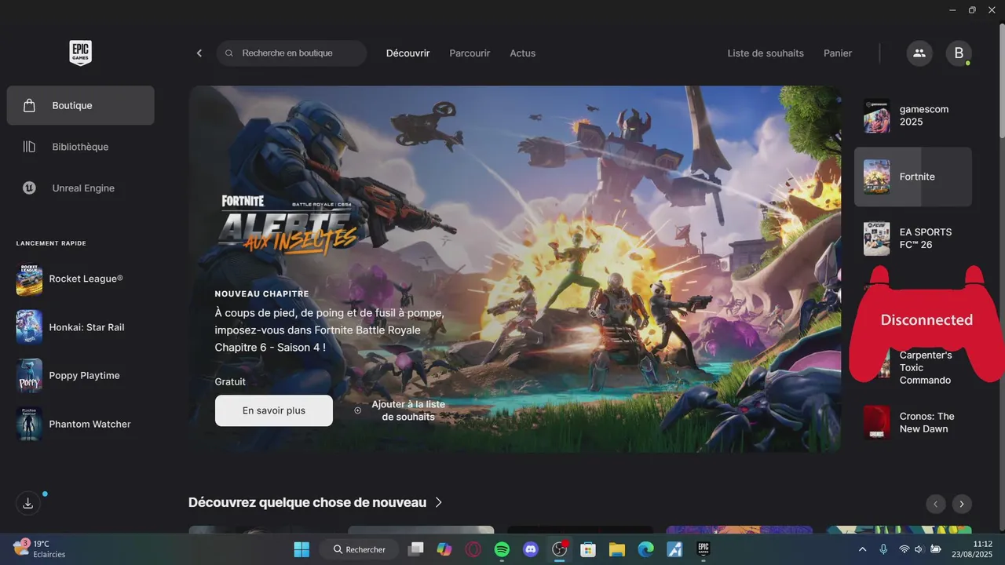The height and width of the screenshot is (565, 1005).
Task: Open Task View on the taskbar
Action: pos(416,549)
